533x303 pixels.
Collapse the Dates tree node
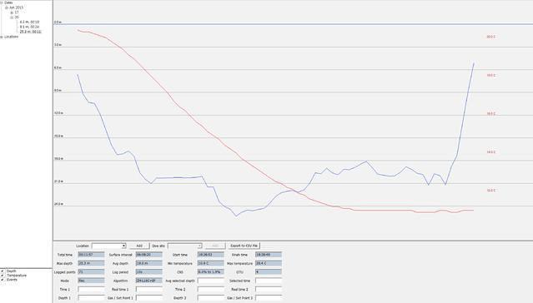tap(2, 2)
